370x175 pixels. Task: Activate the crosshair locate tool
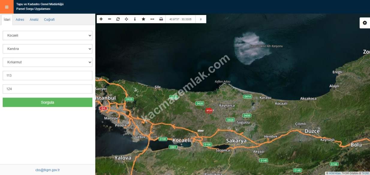pos(126,19)
